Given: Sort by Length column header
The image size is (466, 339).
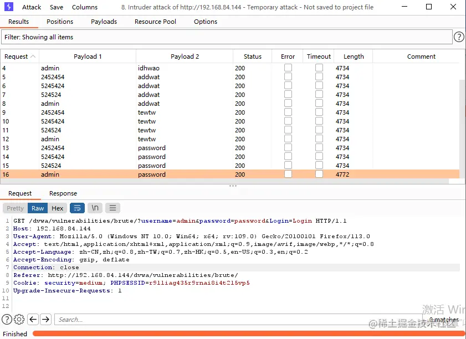Looking at the screenshot, I should tap(354, 56).
